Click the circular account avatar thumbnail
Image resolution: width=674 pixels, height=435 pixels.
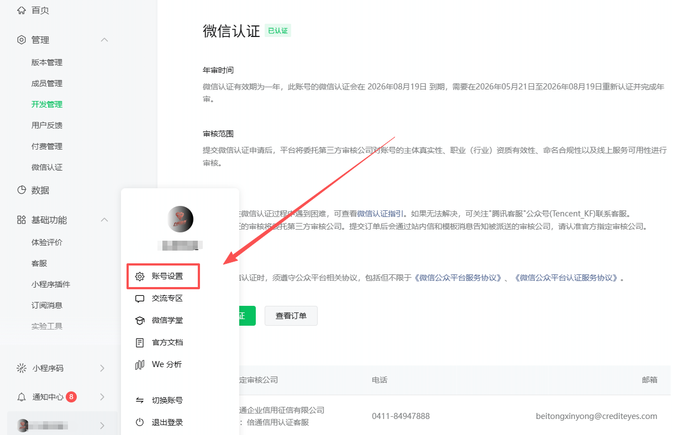pos(180,219)
